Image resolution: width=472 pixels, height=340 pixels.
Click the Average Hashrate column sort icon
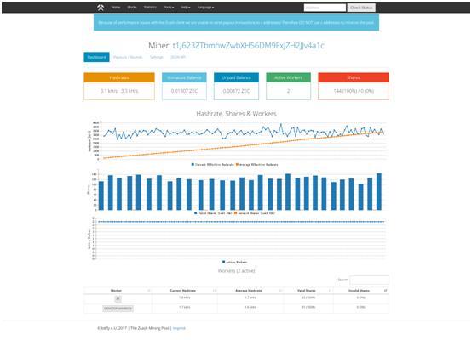(280, 291)
